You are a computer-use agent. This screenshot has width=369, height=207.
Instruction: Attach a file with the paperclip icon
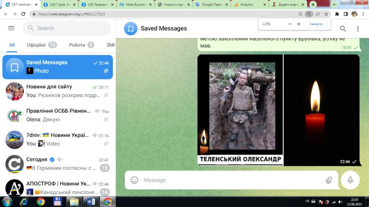pyautogui.click(x=329, y=180)
